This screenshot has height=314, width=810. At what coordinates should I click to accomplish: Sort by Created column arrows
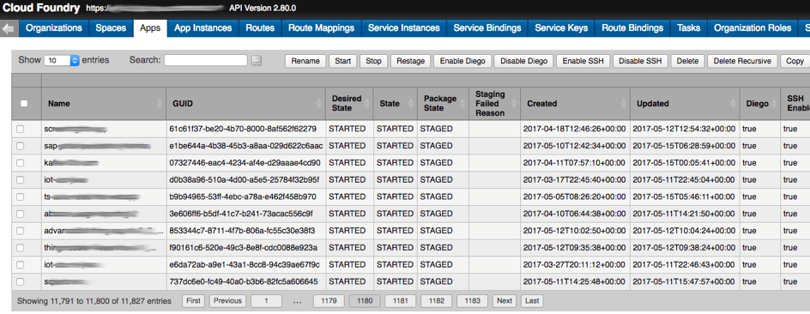coord(623,103)
